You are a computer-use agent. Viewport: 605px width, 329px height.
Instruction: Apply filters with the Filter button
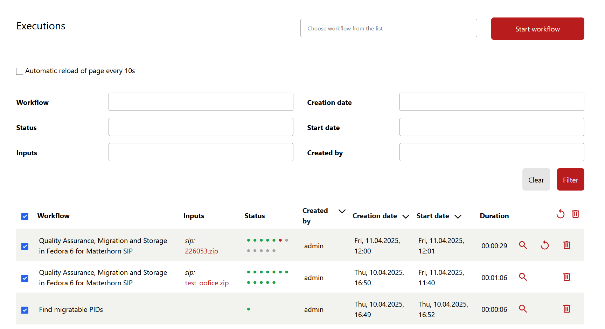coord(570,179)
